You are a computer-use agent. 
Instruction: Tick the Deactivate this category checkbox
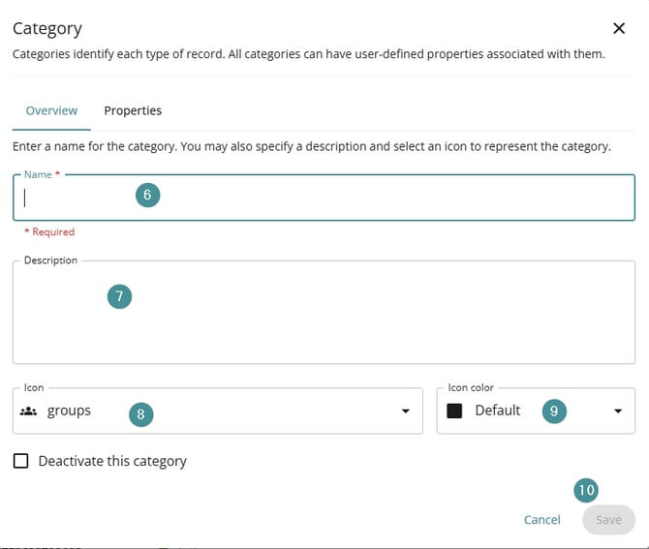pos(21,461)
